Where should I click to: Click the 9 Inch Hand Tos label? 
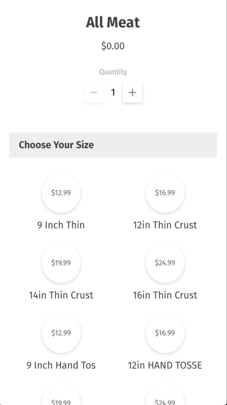coord(61,365)
